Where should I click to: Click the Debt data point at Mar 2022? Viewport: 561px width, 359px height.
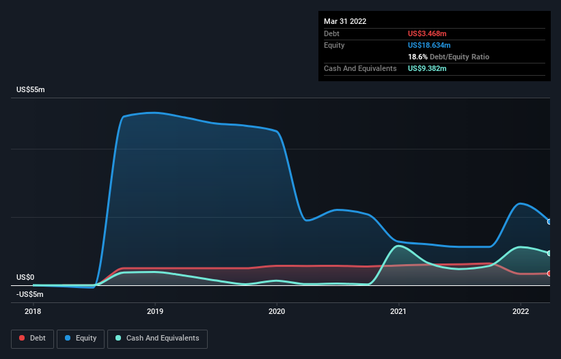click(549, 274)
